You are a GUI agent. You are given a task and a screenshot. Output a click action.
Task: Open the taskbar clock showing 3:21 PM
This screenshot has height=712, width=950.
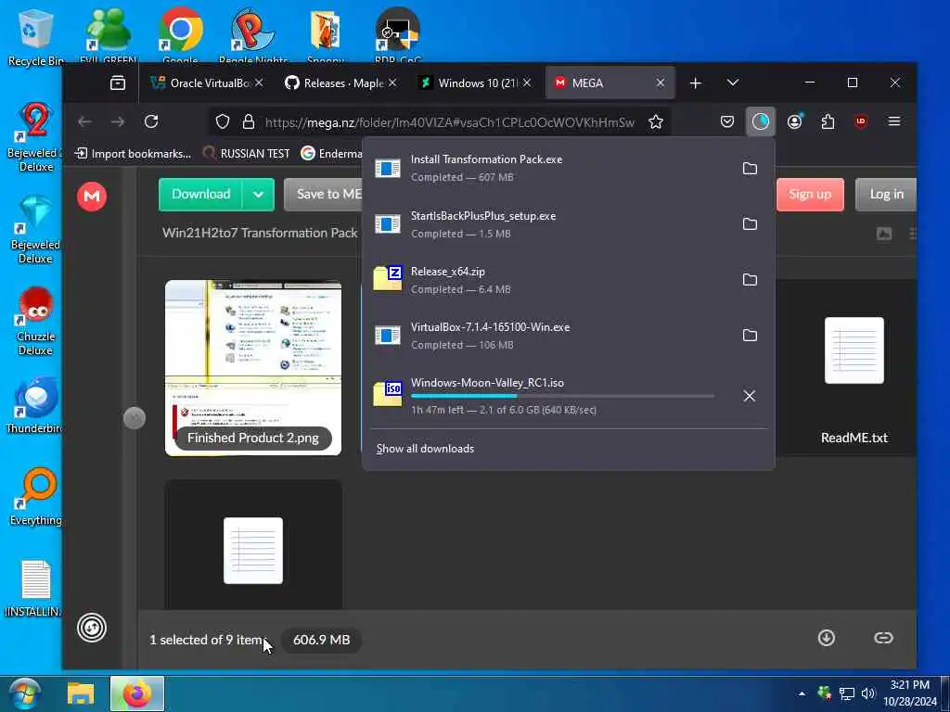[909, 693]
